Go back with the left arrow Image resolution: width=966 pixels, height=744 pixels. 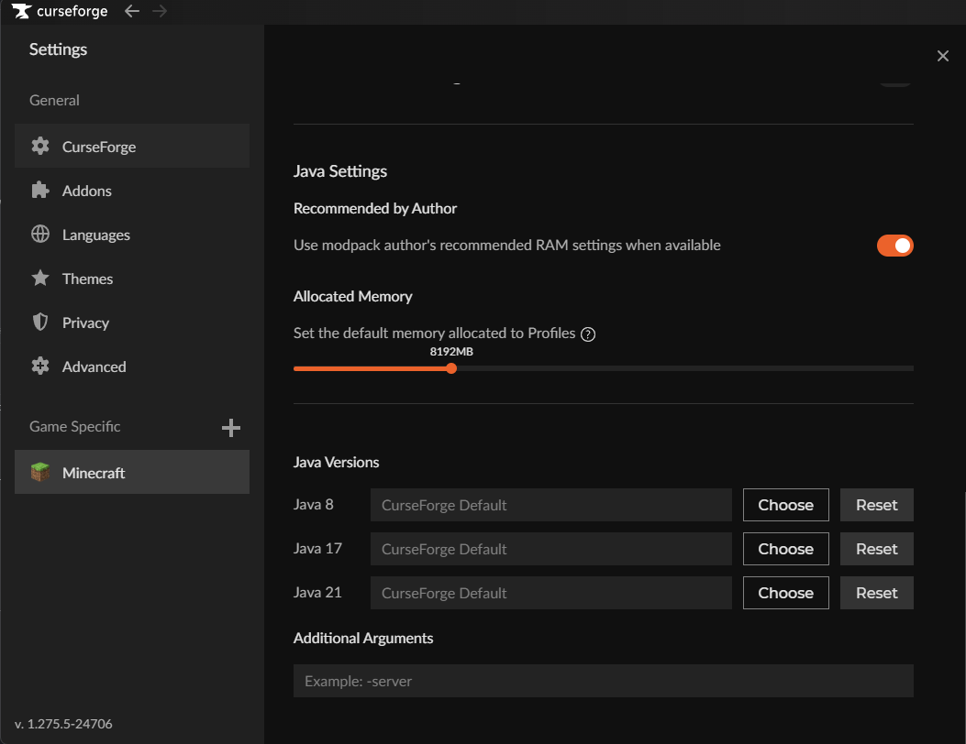coord(132,11)
